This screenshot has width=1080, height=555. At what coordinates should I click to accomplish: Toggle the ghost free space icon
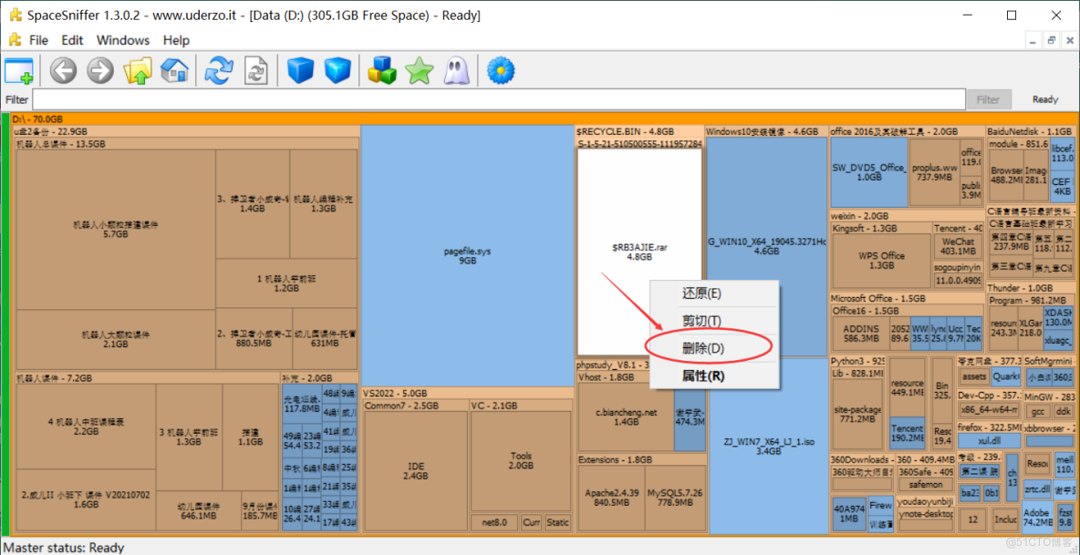point(455,70)
